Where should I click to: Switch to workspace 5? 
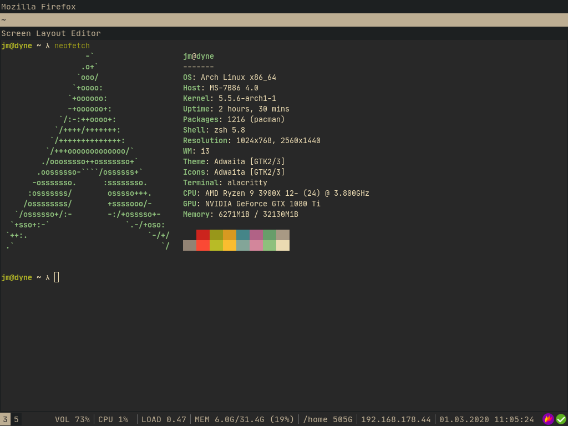(16, 419)
